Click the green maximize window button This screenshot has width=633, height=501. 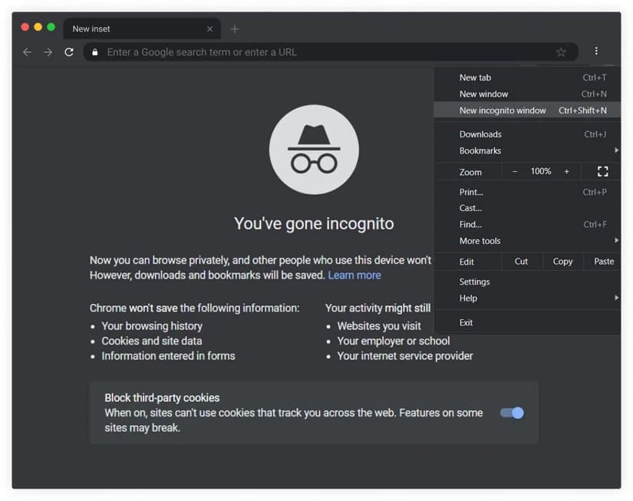[51, 27]
